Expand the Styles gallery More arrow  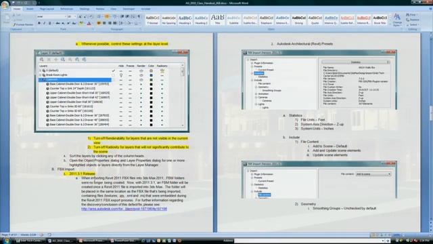[390, 24]
